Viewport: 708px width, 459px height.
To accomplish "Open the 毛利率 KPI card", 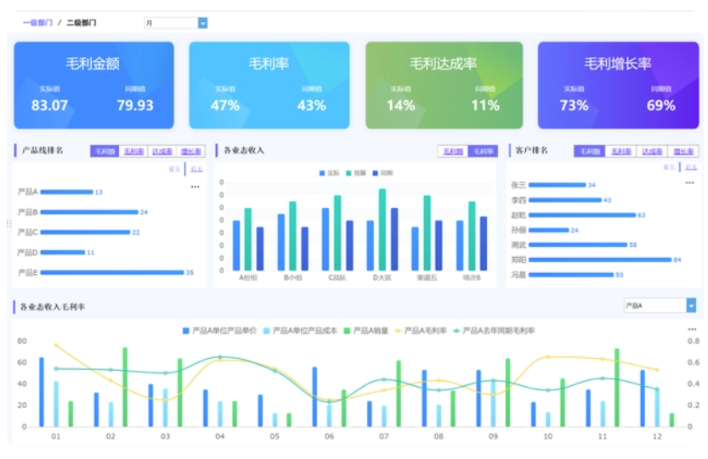I will [x=269, y=85].
